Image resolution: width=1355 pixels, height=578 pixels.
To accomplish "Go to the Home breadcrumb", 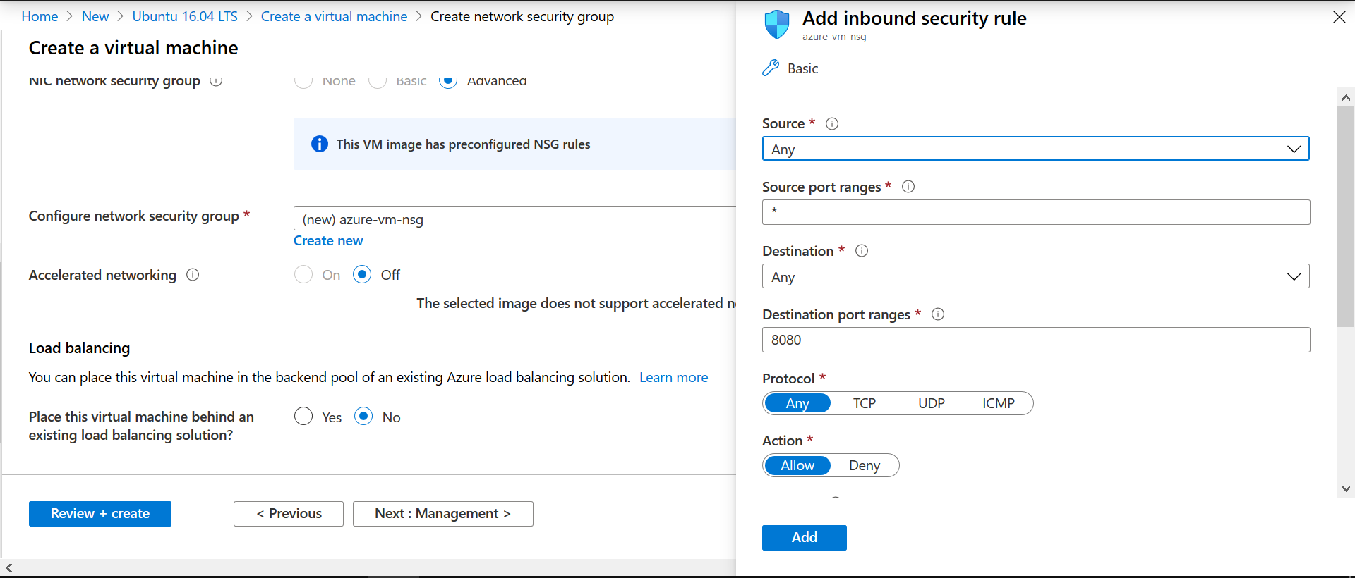I will [x=40, y=16].
